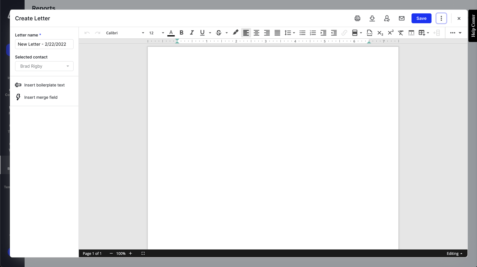Print the letter

click(x=357, y=18)
